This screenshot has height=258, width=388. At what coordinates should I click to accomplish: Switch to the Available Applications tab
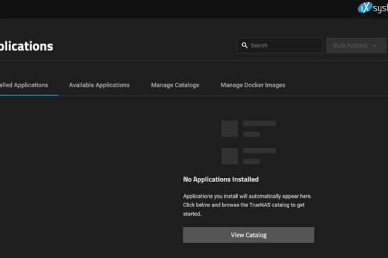[99, 85]
